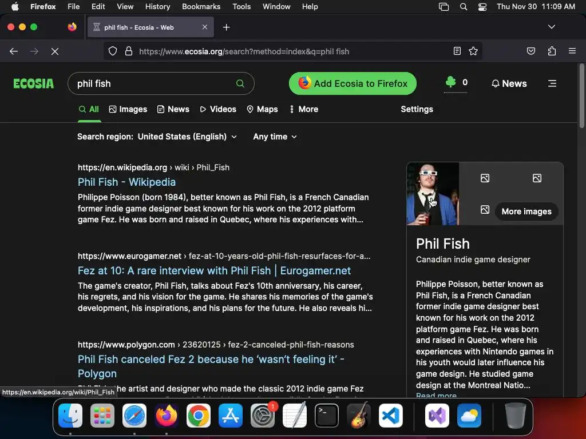This screenshot has width=586, height=439.
Task: Open the Ecosia hamburger menu
Action: tap(552, 83)
